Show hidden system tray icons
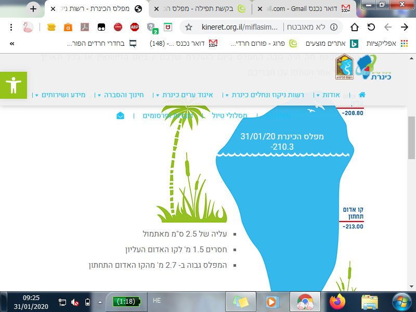 [100, 302]
